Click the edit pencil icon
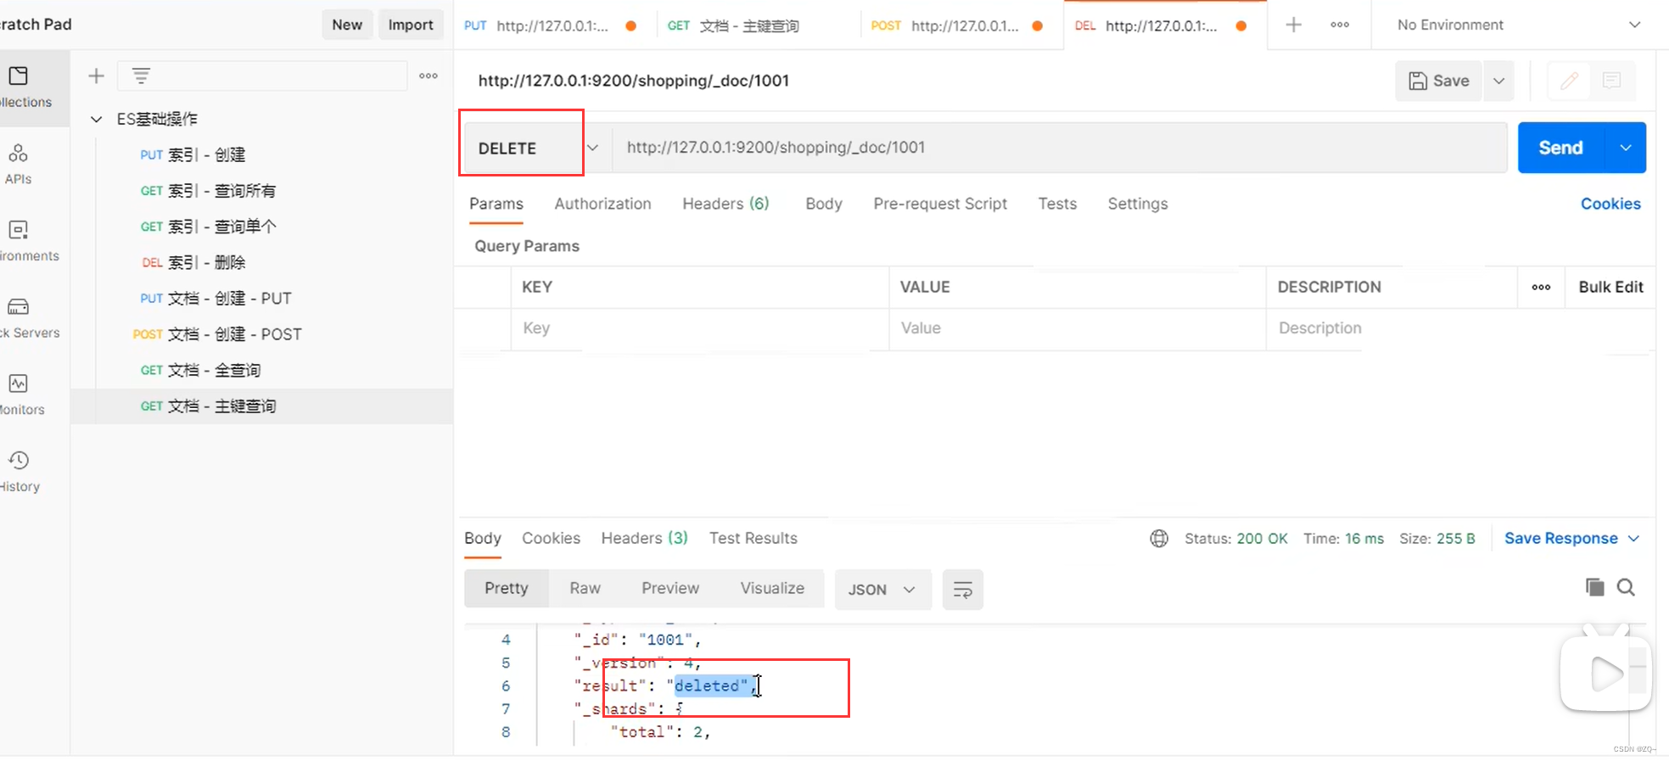Viewport: 1669px width, 761px height. coord(1569,81)
